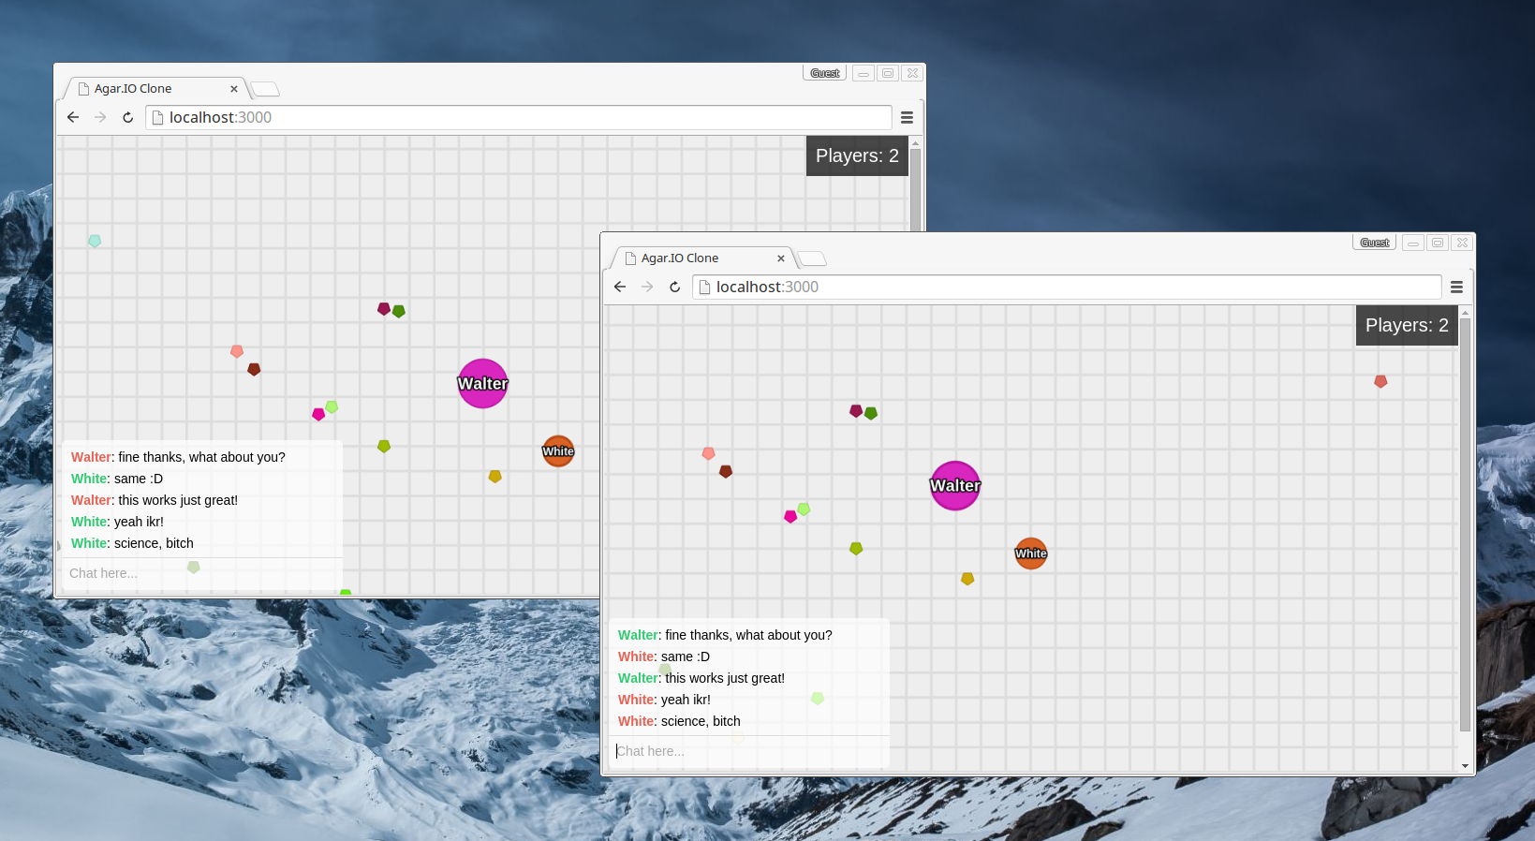Click Guest profile button in left window
Viewport: 1535px width, 841px height.
(x=825, y=73)
